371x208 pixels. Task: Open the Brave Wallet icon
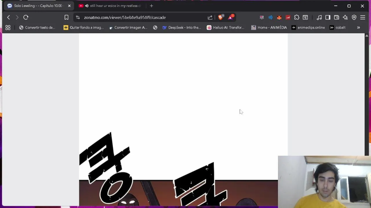coord(337,17)
